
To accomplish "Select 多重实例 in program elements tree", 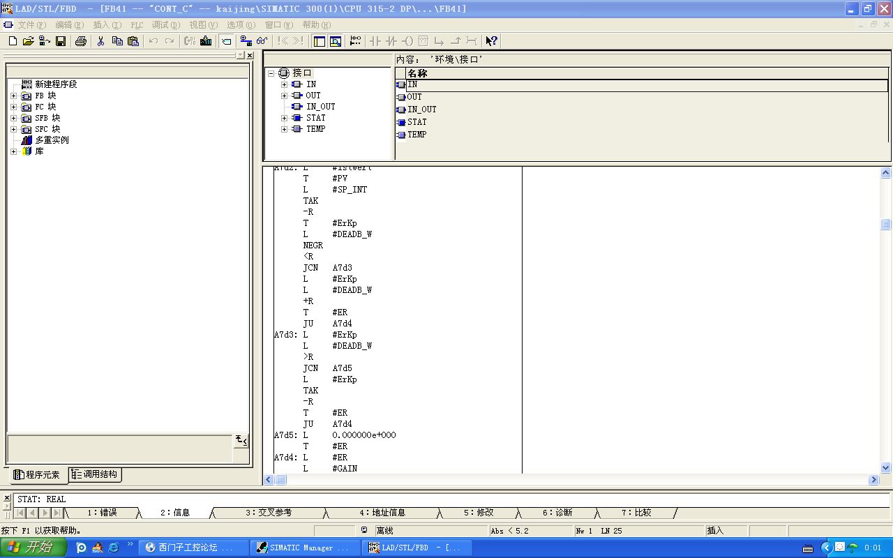I will point(52,140).
